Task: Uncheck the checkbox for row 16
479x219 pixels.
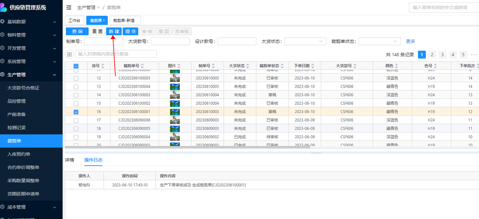Action: pos(76,112)
